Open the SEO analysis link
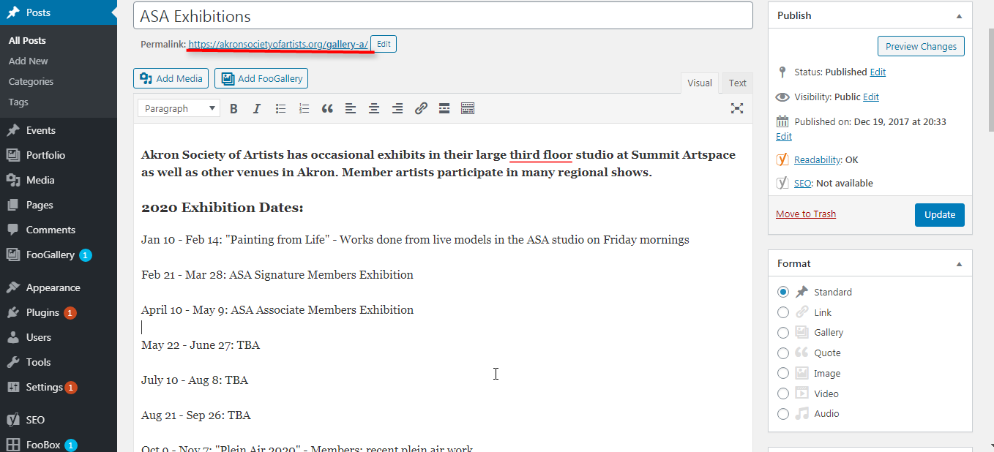The height and width of the screenshot is (452, 994). (803, 183)
